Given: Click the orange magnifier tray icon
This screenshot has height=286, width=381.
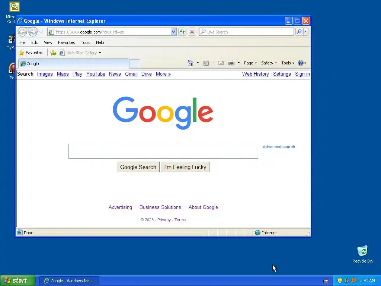Looking at the screenshot, I should coord(353,281).
